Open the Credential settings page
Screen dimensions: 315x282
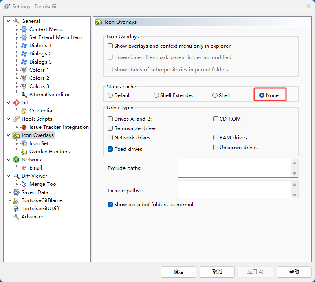coord(41,111)
